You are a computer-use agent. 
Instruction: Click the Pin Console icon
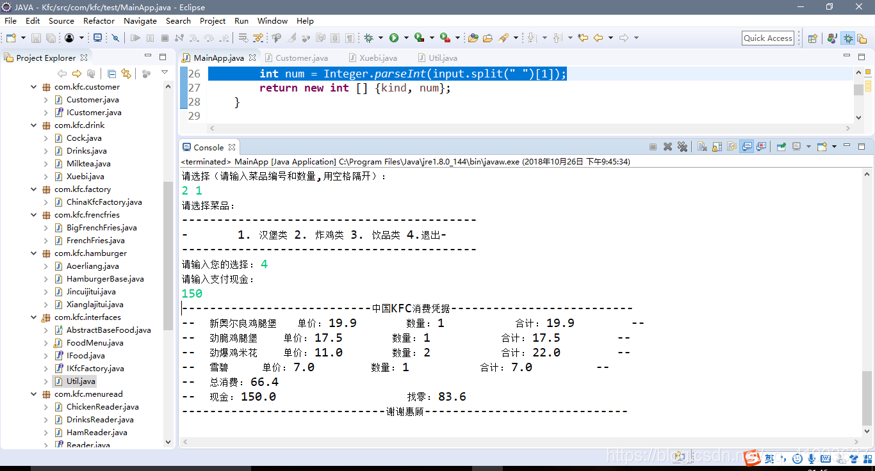click(781, 147)
